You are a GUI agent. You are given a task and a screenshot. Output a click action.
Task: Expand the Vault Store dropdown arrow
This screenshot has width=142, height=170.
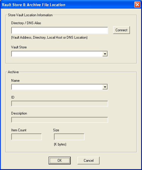(x=105, y=54)
